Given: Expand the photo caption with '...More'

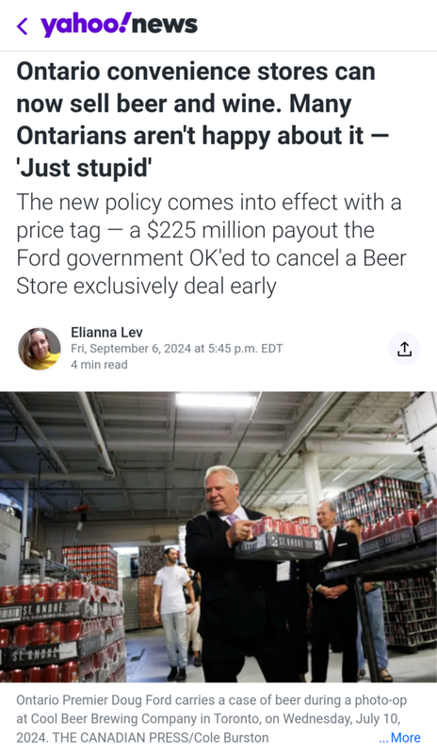Looking at the screenshot, I should pos(399,738).
